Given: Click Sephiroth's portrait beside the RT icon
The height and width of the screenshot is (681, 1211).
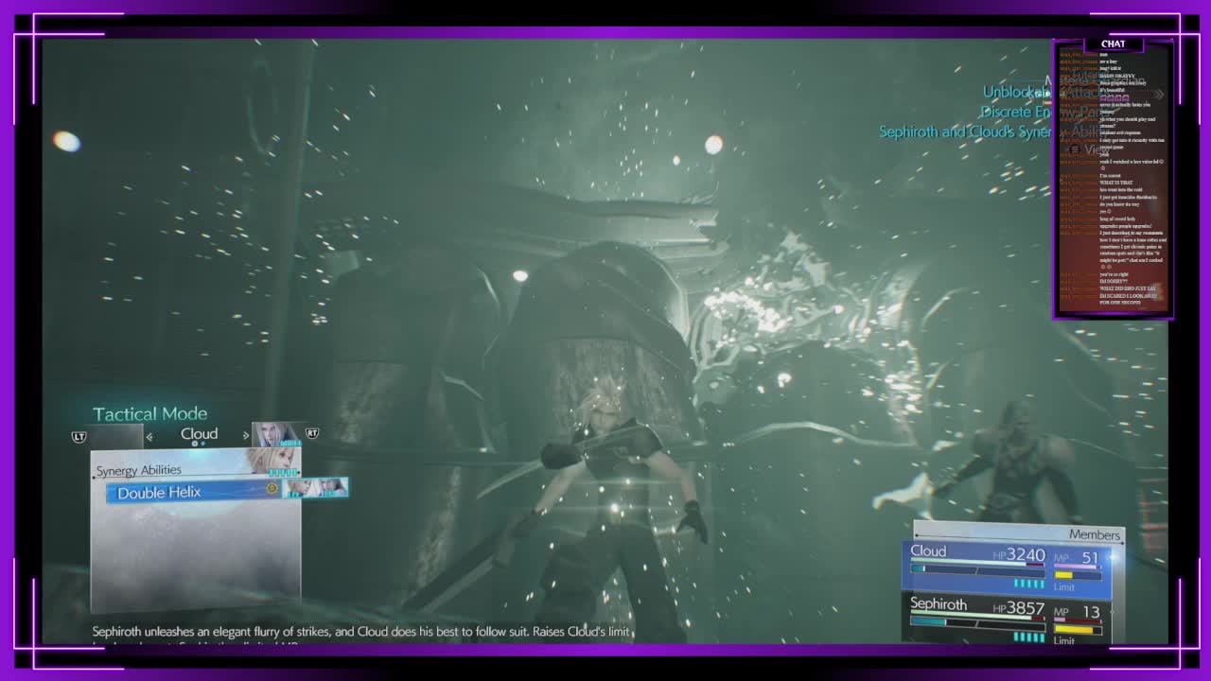Looking at the screenshot, I should [x=277, y=434].
